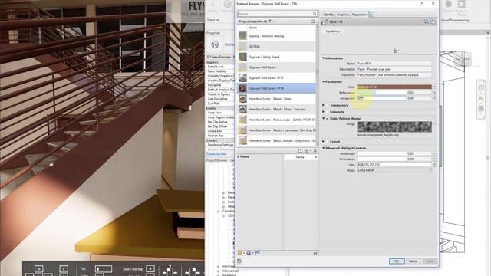This screenshot has height=276, width=491.
Task: Click the replace asset icon beside Paint PT4
Action: [426, 21]
